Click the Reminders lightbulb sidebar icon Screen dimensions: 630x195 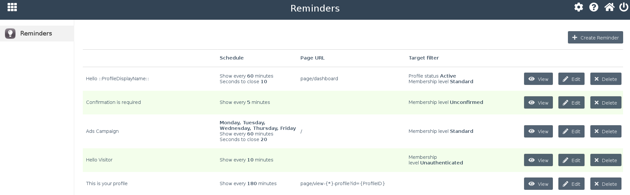pos(10,34)
